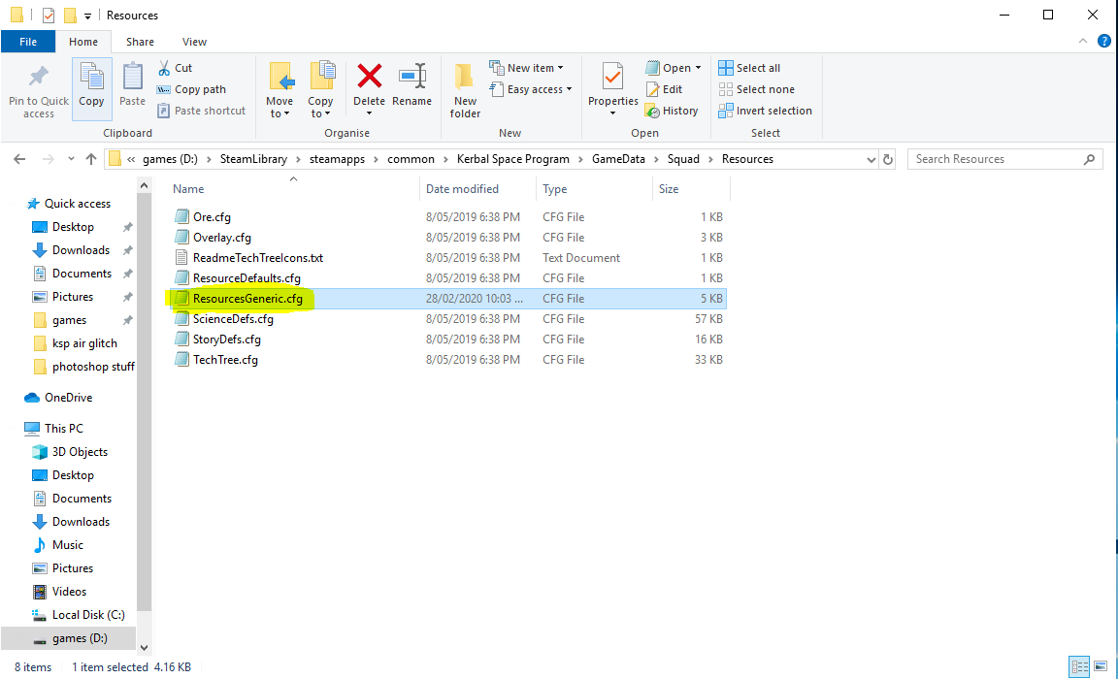The height and width of the screenshot is (679, 1118).
Task: Click GameData in the address path
Action: [x=618, y=159]
